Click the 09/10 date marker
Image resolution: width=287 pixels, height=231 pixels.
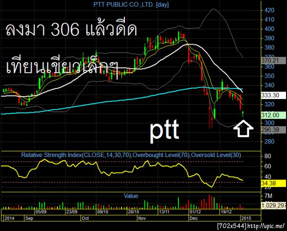(x=102, y=212)
